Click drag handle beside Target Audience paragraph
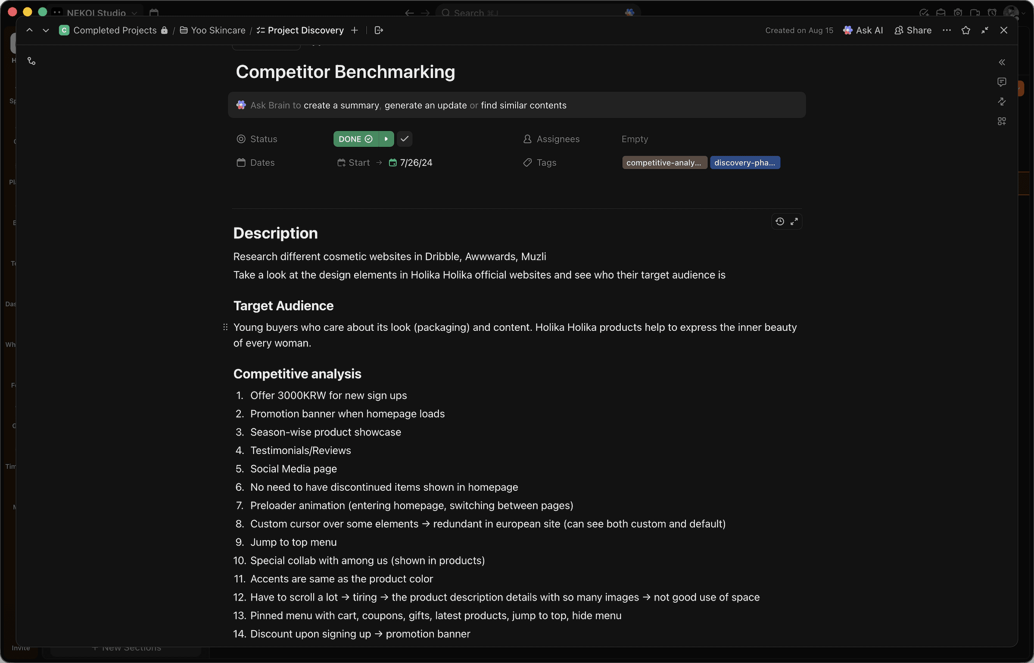The height and width of the screenshot is (663, 1034). [225, 327]
